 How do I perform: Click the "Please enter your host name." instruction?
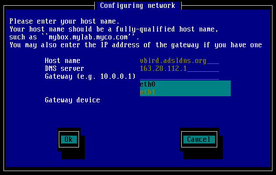65,21
